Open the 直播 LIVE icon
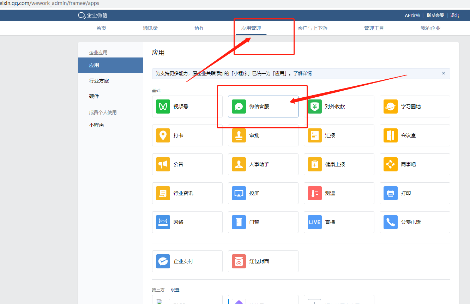The image size is (470, 304). pos(315,222)
